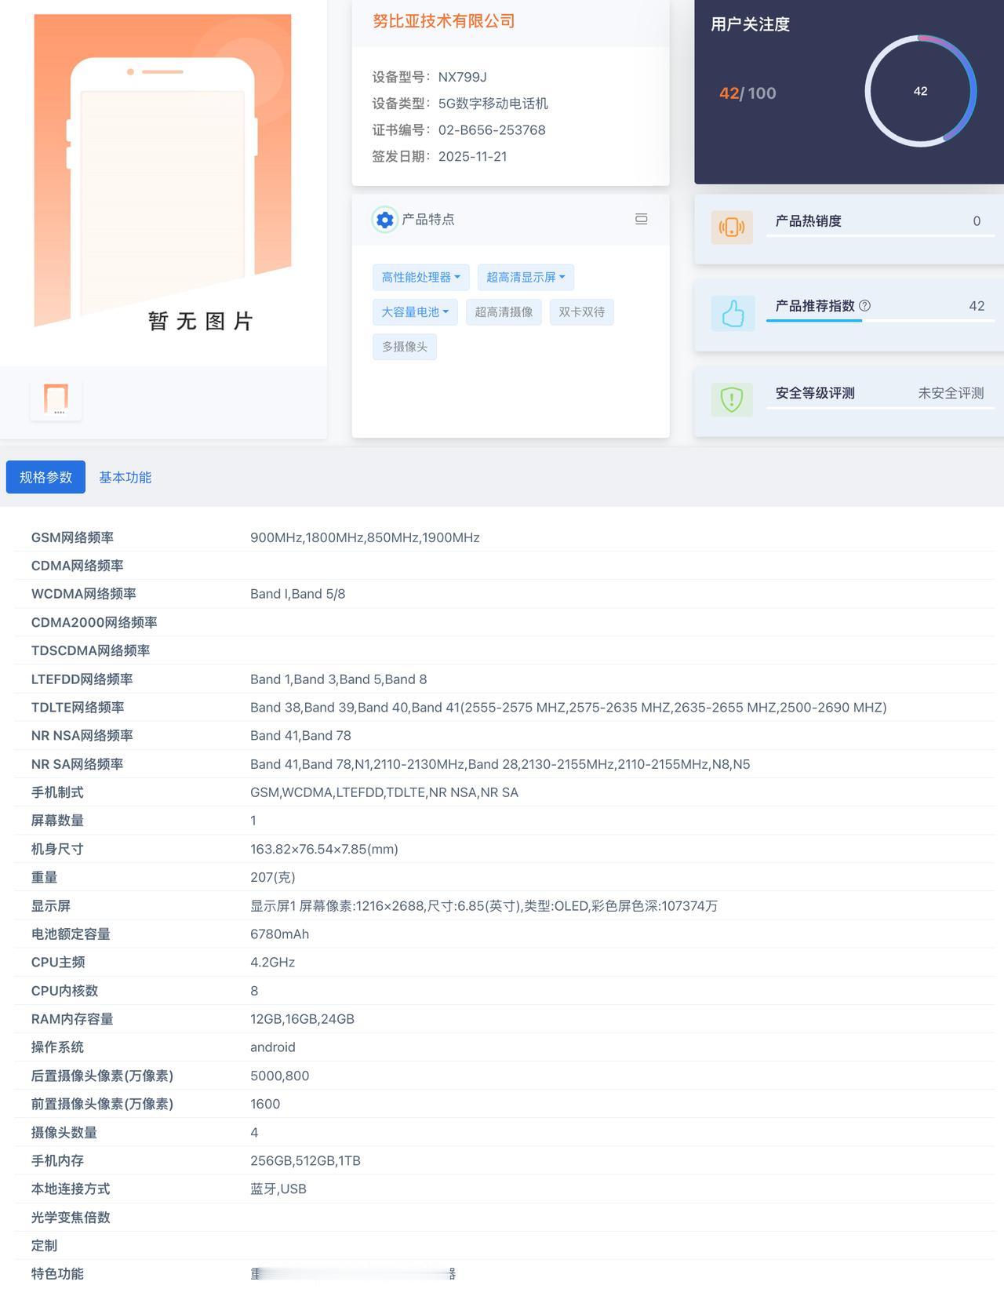Click the 摄像头数量 row label

(x=64, y=1132)
